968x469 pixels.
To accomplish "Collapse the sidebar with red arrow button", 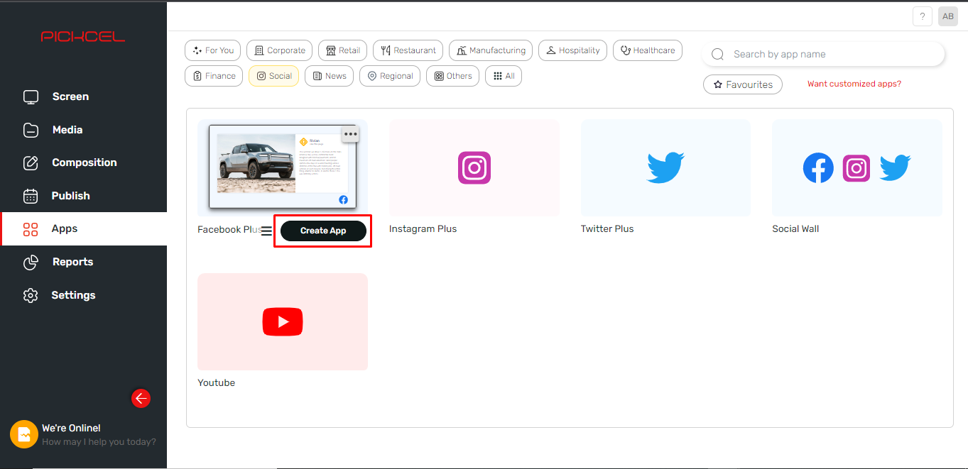I will 141,399.
